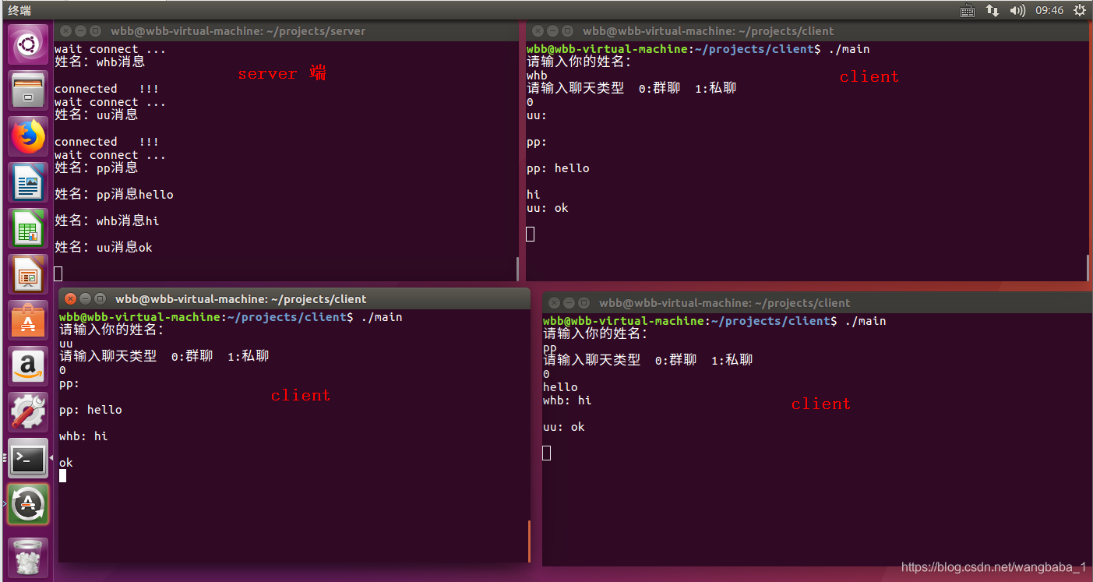Open the Files manager from the dock
1093x582 pixels.
tap(28, 90)
